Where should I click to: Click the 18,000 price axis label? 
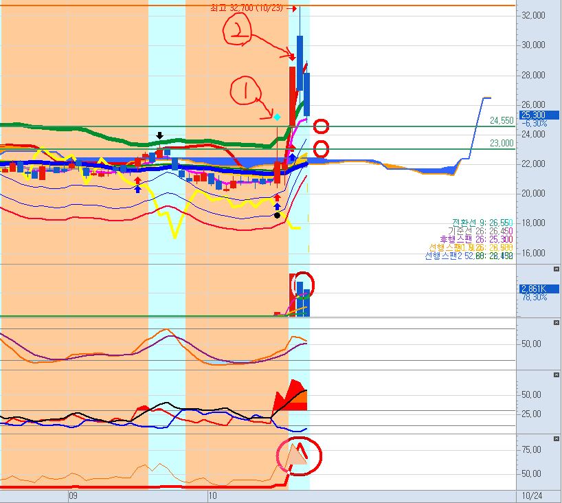533,223
